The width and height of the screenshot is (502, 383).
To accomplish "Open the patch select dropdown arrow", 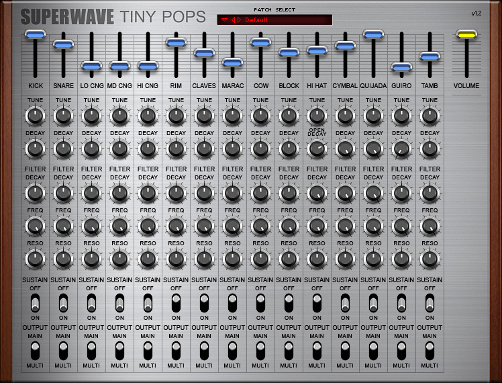I will (x=224, y=20).
